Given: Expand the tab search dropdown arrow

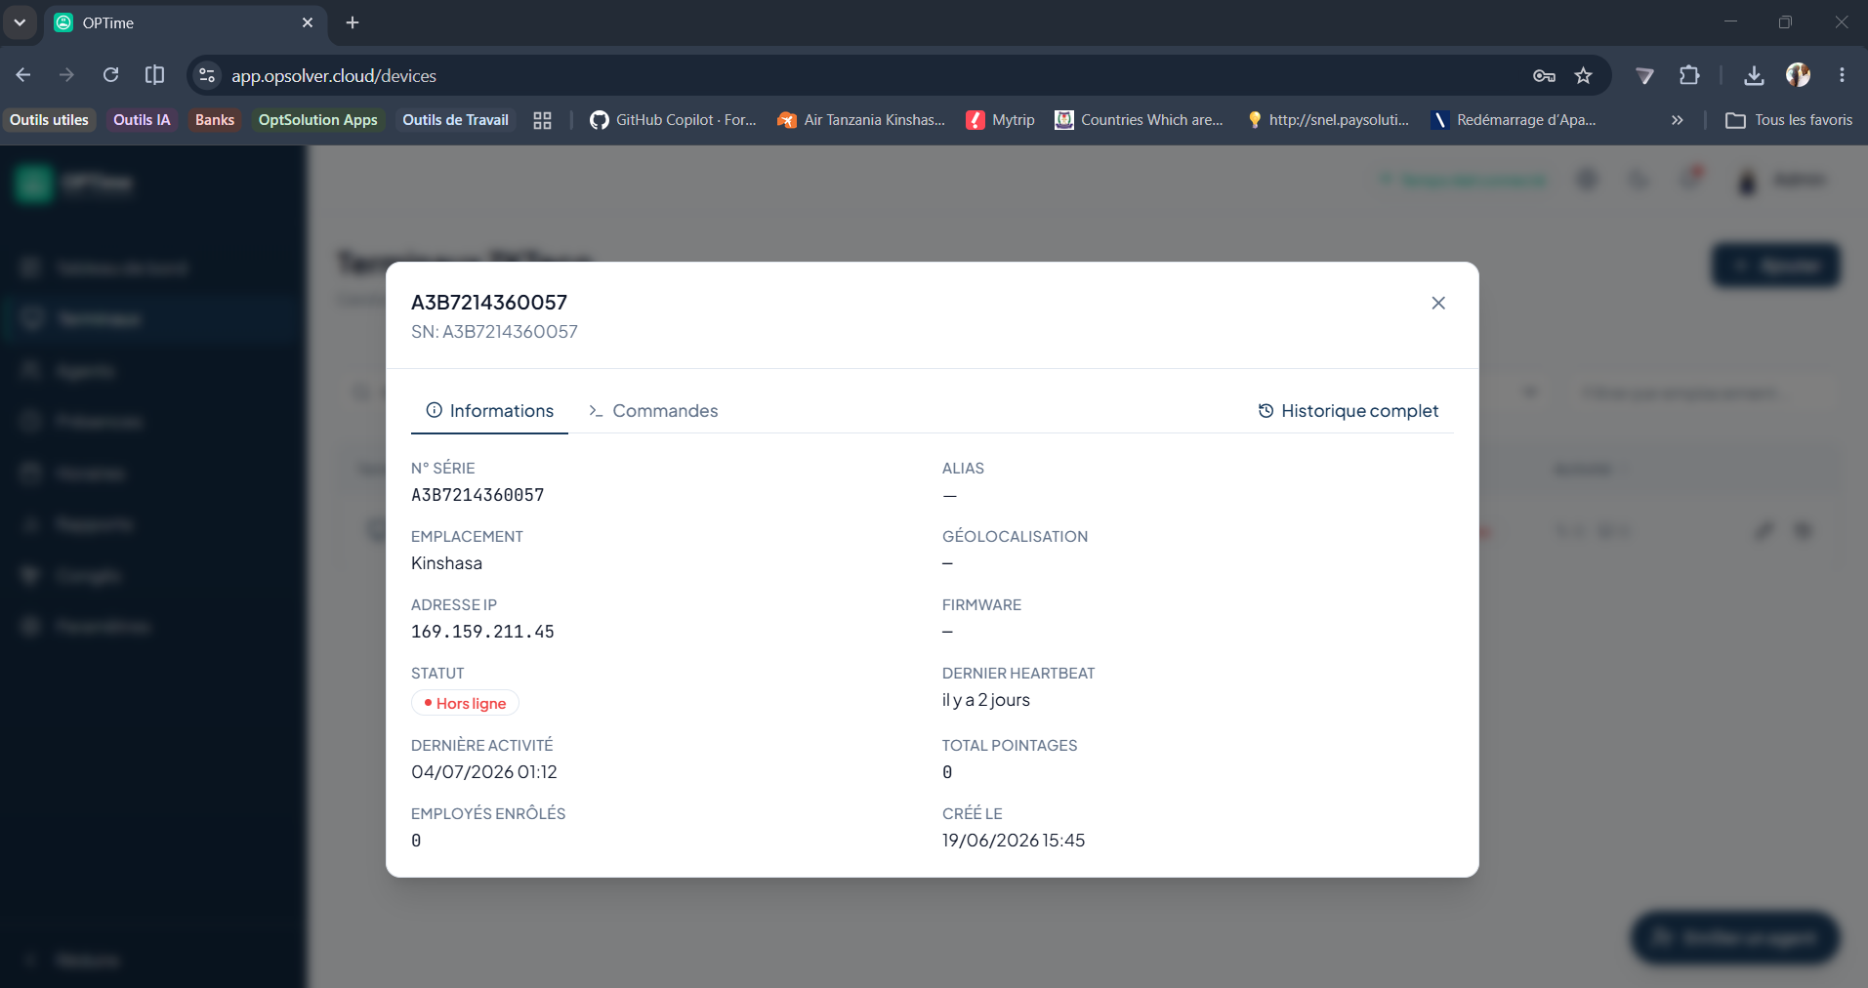Looking at the screenshot, I should point(20,22).
